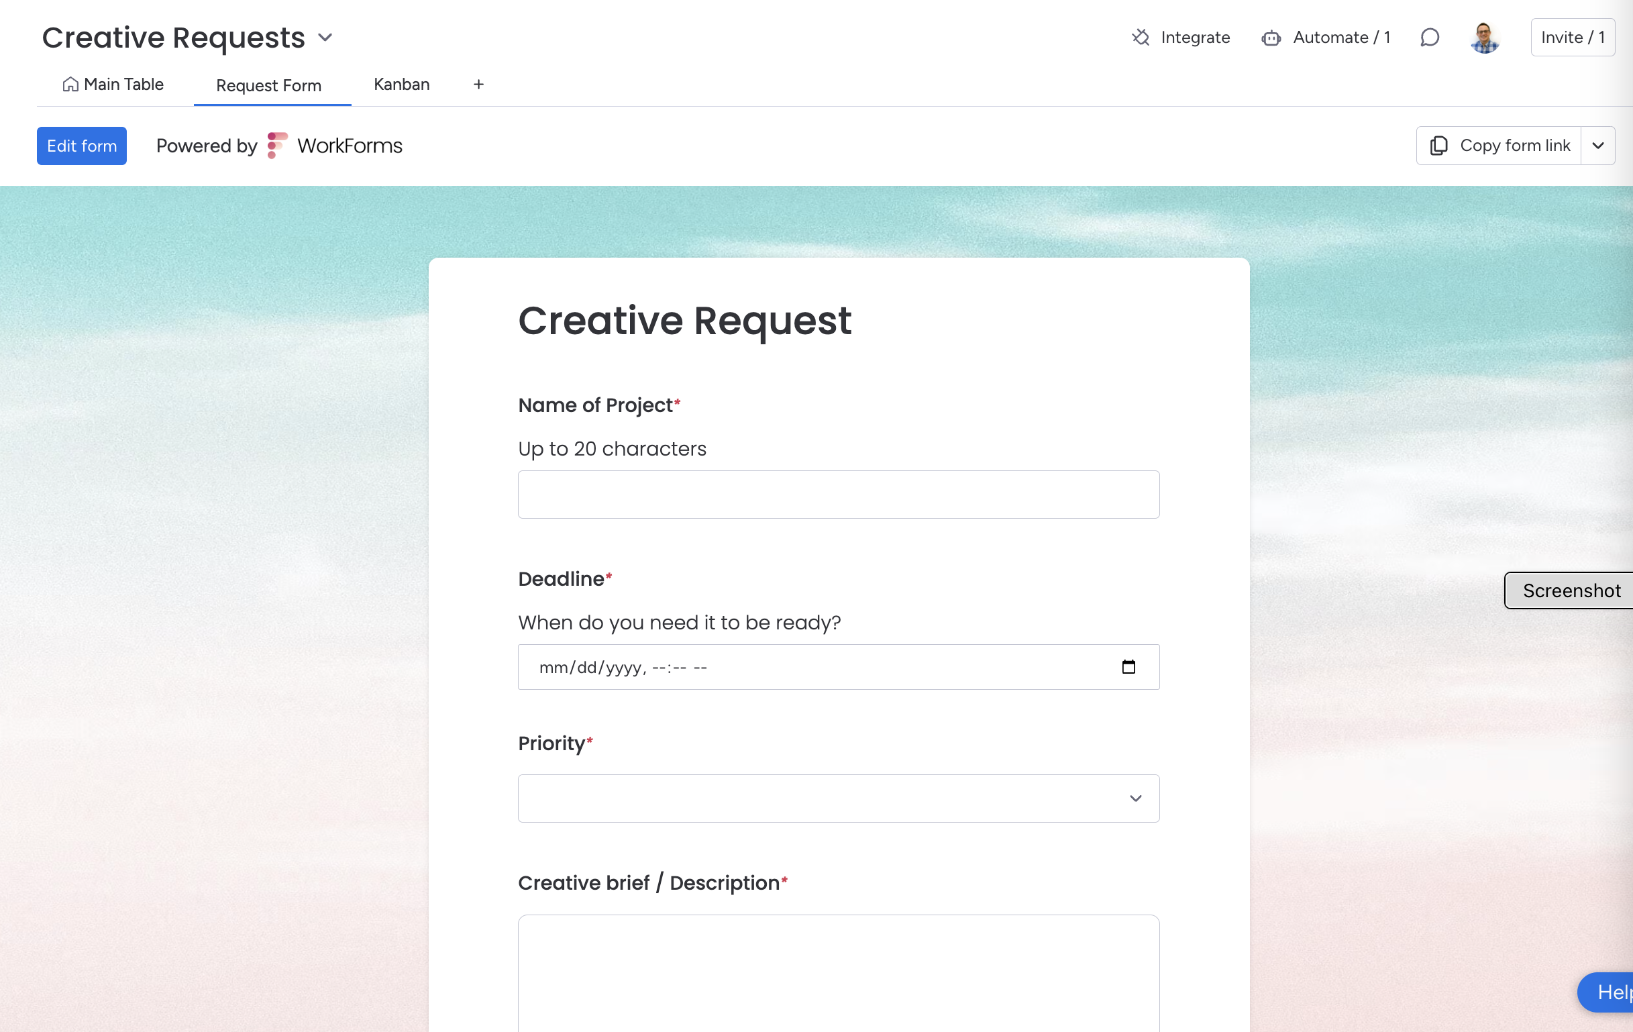Switch to the Main Table tab
Image resolution: width=1633 pixels, height=1032 pixels.
(123, 85)
